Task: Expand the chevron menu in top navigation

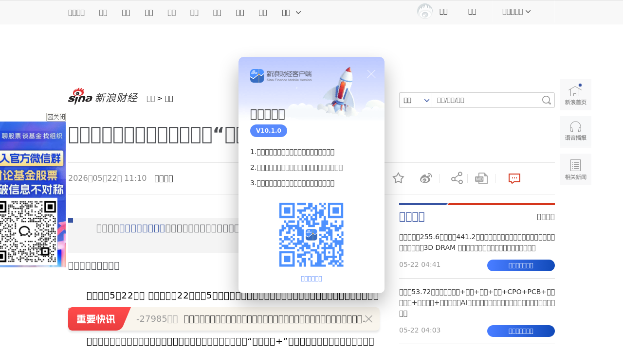Action: click(x=298, y=12)
